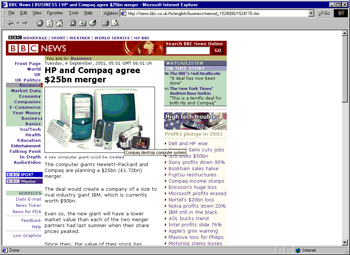Open Print Preview toolbar icon

pos(115,23)
